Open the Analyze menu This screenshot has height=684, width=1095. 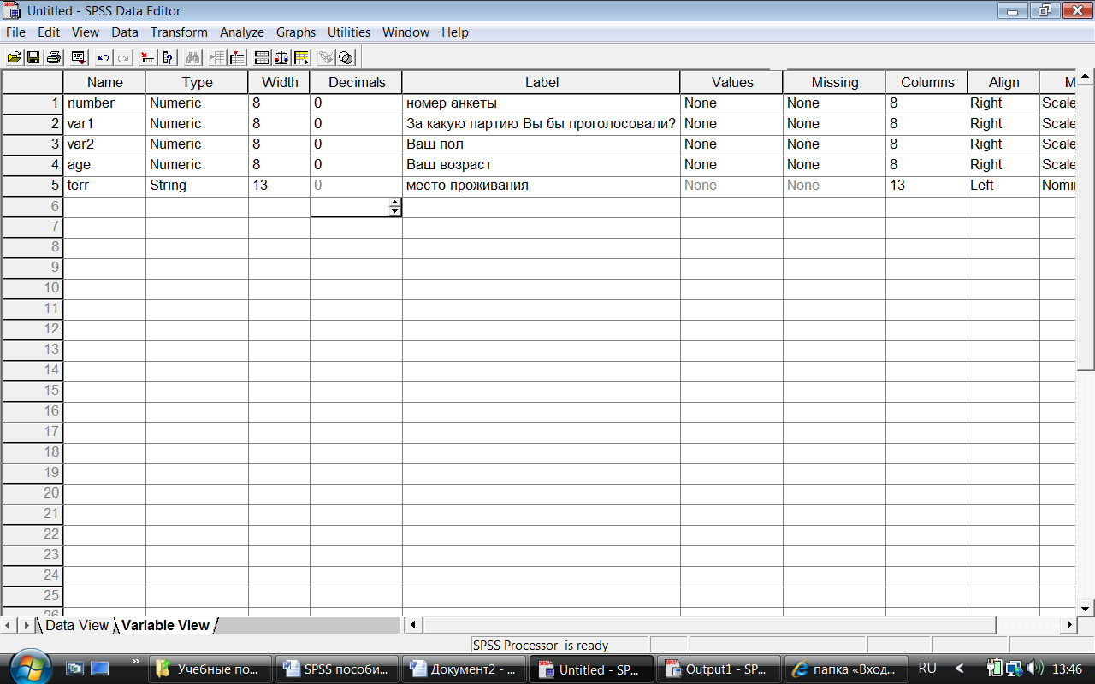point(242,32)
